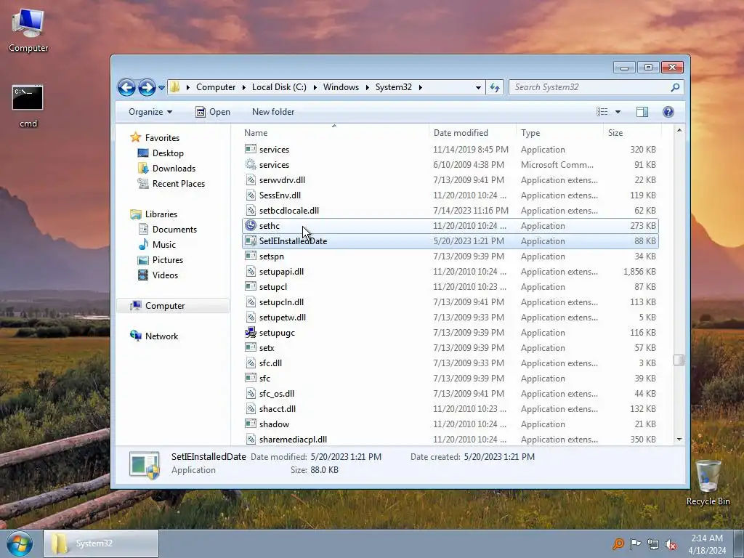744x558 pixels.
Task: Show the preview pane
Action: click(x=642, y=112)
